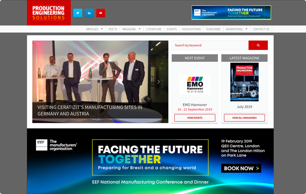Open the EMO Hannover event logo
The height and width of the screenshot is (194, 306).
point(195,85)
